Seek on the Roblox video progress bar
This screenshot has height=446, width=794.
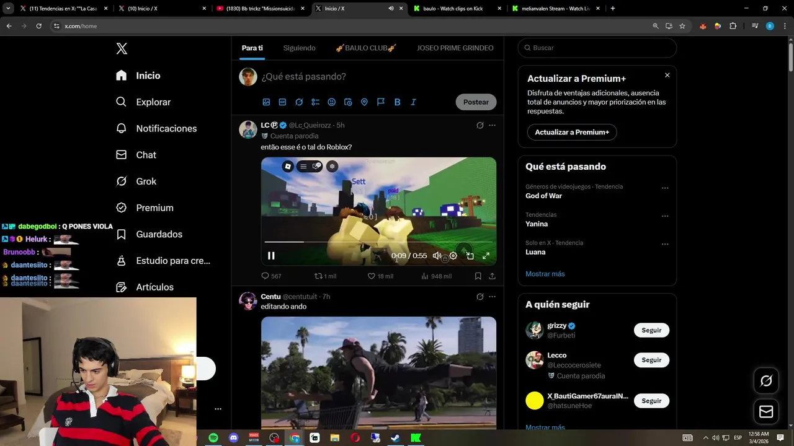[x=378, y=242]
